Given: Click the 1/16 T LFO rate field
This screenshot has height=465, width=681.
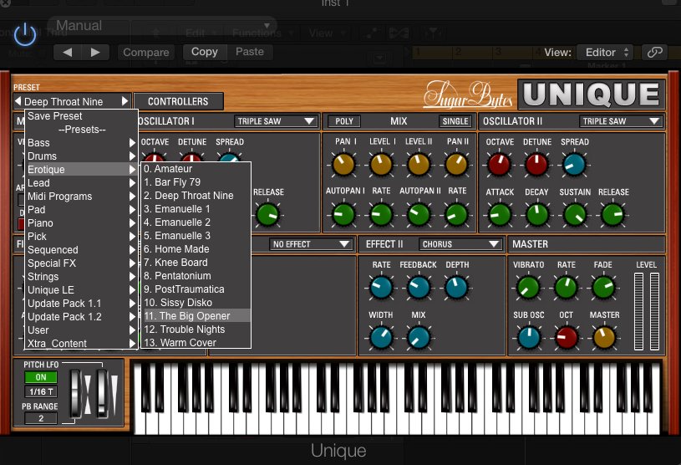Looking at the screenshot, I should [40, 391].
